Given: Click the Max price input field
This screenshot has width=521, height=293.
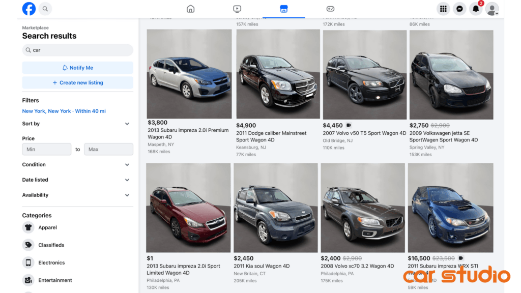Looking at the screenshot, I should point(109,149).
